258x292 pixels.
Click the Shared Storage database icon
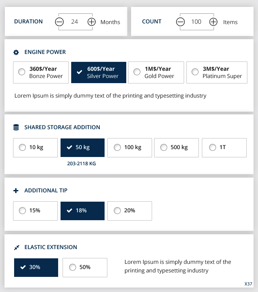pyautogui.click(x=16, y=127)
